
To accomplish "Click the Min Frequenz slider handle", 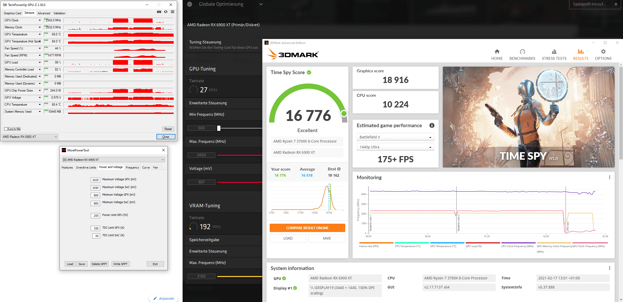I will (219, 128).
